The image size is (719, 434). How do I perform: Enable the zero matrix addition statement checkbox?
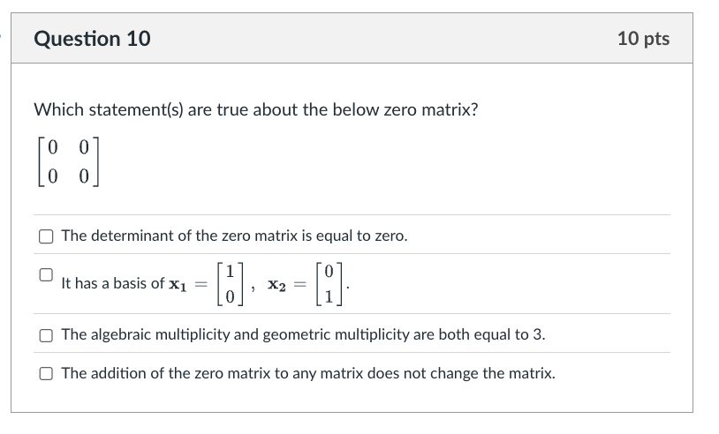point(45,373)
